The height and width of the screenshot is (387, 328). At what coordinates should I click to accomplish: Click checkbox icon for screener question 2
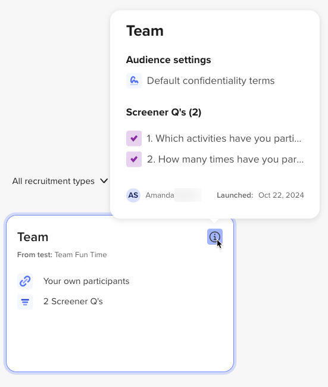click(x=134, y=159)
